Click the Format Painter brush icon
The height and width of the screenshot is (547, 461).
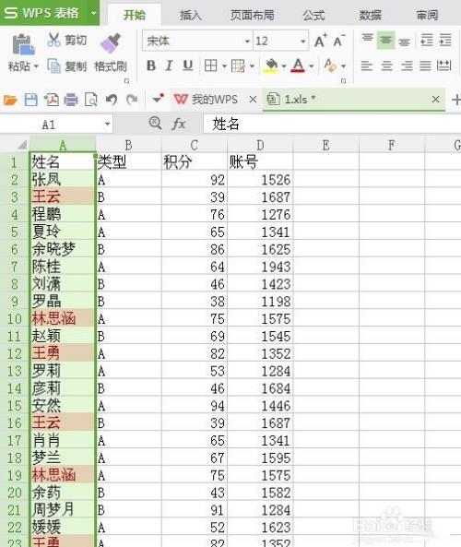click(111, 43)
